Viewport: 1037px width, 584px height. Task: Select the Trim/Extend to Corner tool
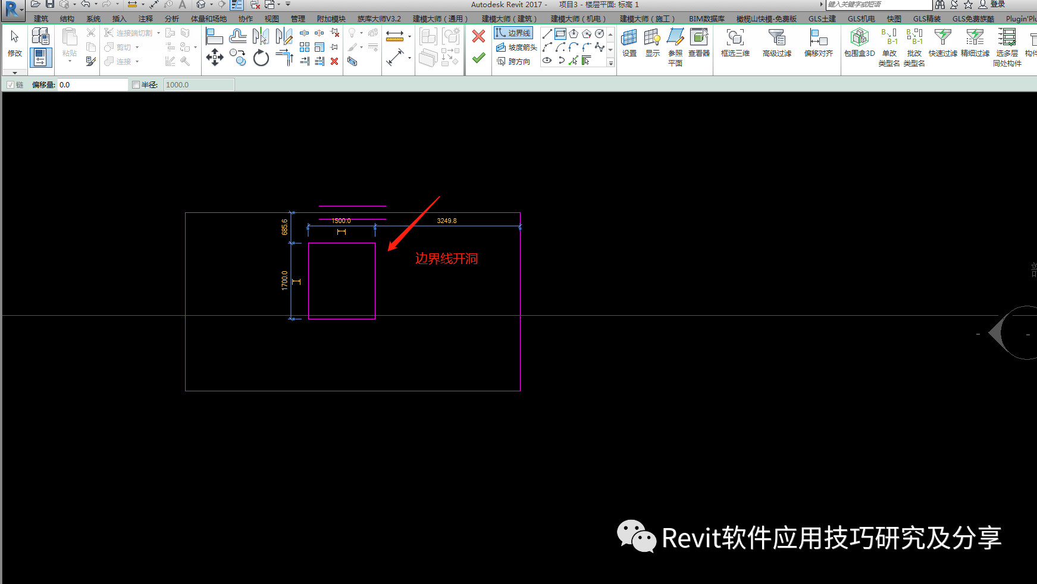[284, 58]
